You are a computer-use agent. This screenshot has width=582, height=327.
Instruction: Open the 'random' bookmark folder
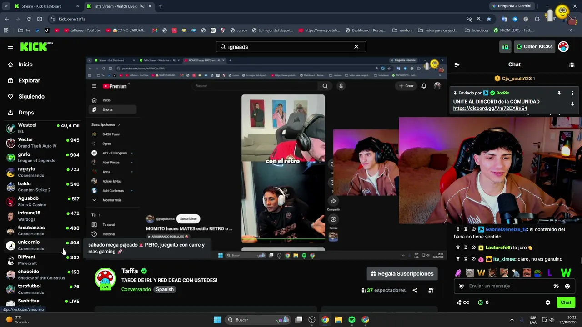click(x=402, y=30)
